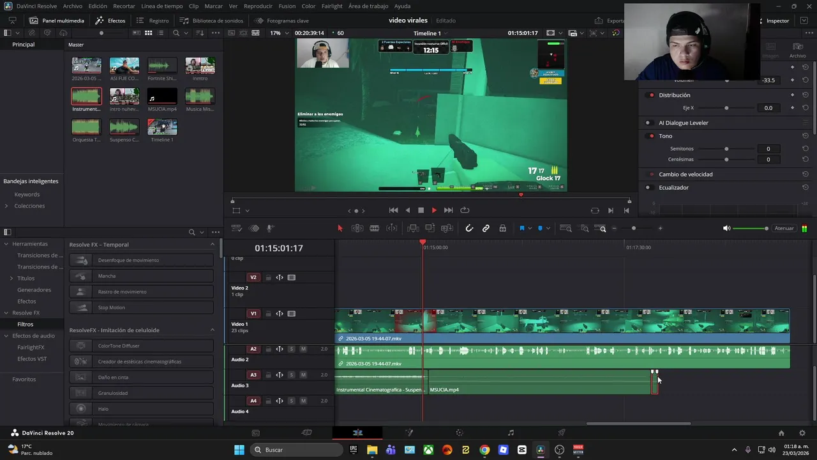Click the microphone voiceover icon
The image size is (817, 460).
pos(270,228)
